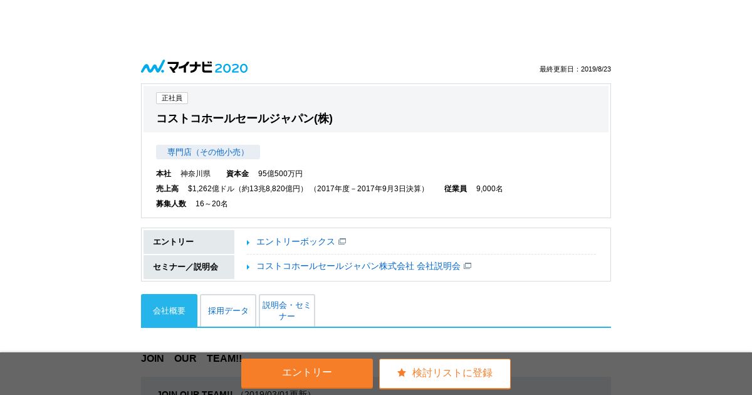The height and width of the screenshot is (395, 752).
Task: Click the セミナー／説明会 row header cell
Action: [189, 267]
